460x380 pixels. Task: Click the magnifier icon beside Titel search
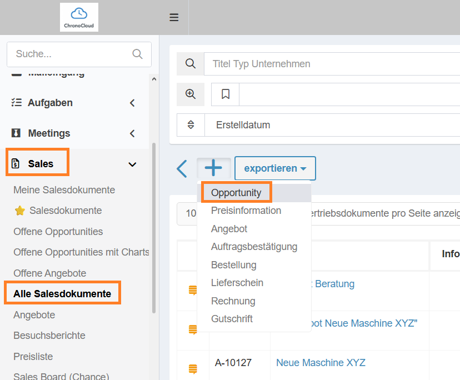point(191,64)
